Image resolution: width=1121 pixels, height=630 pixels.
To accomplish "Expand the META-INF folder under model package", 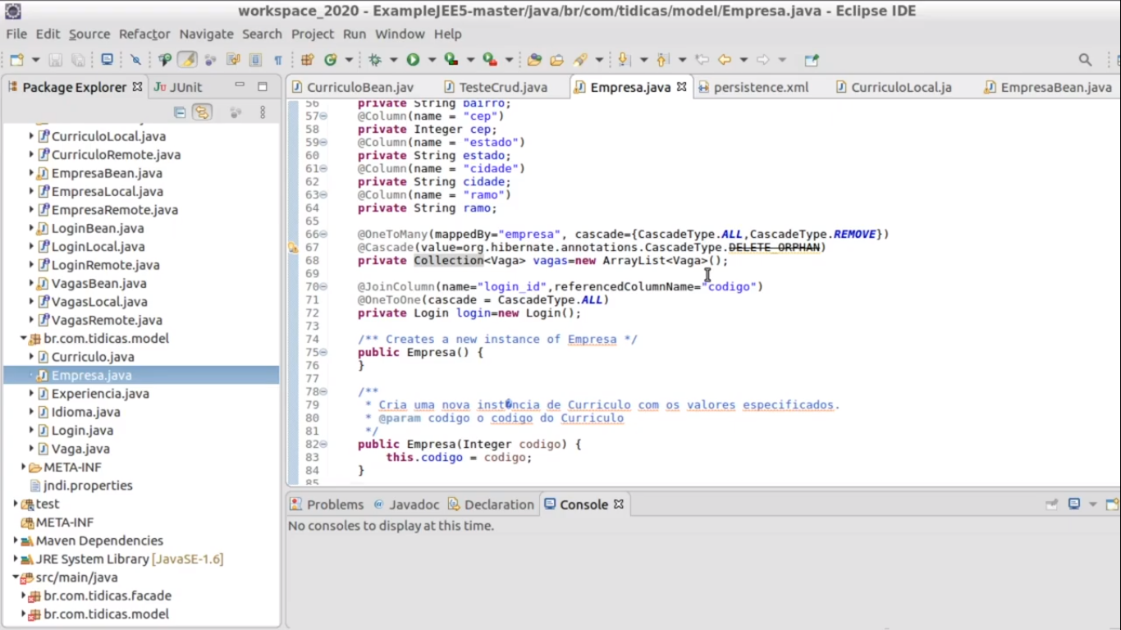I will pos(23,467).
